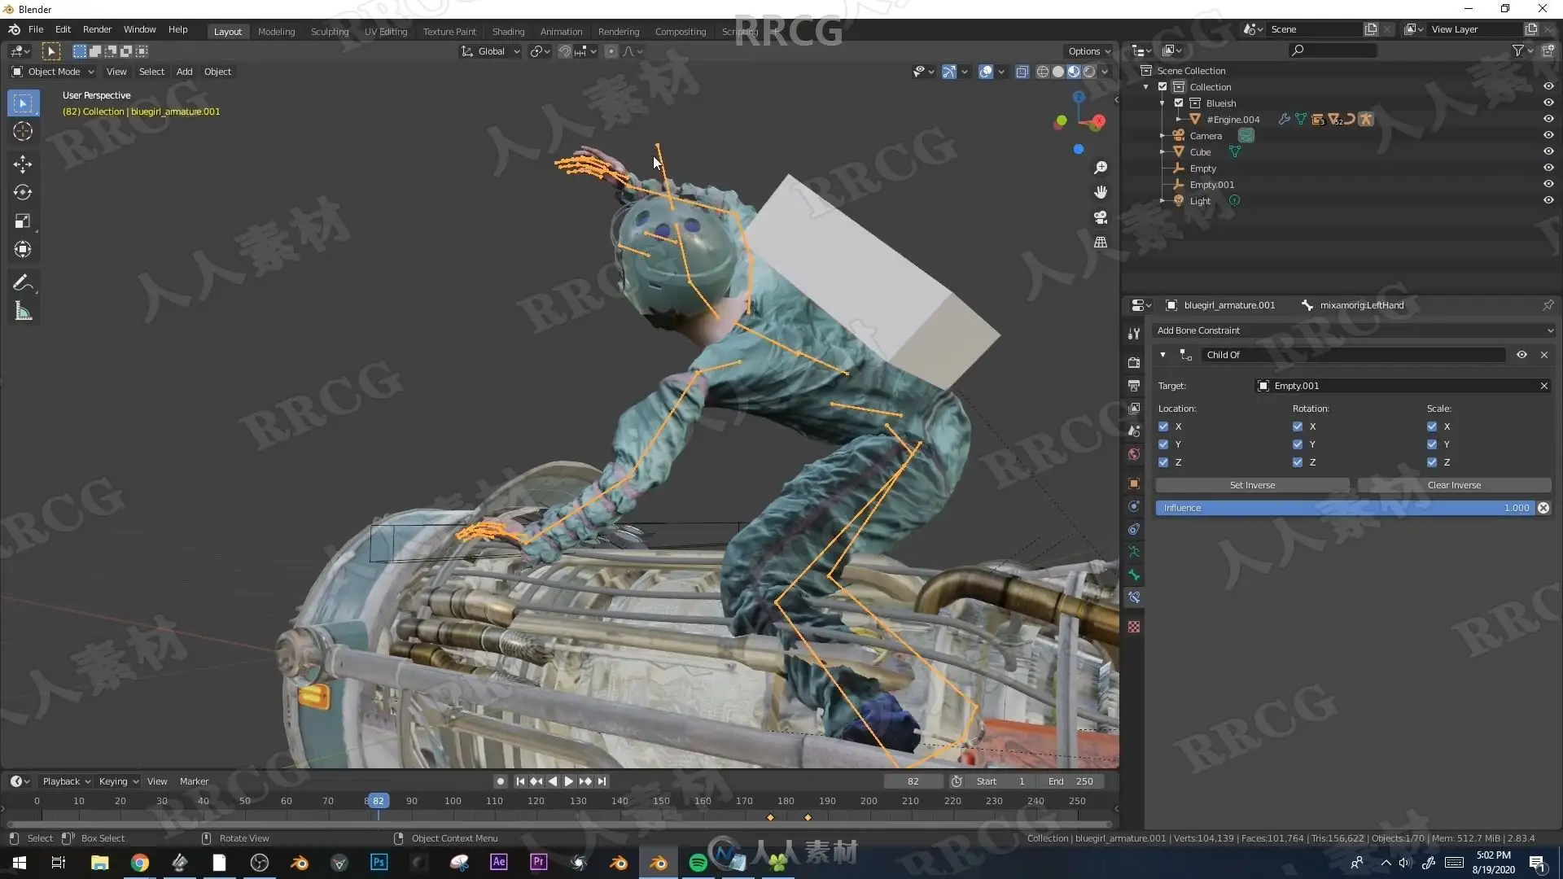The image size is (1563, 879).
Task: Adjust the Influence slider
Action: coord(1343,508)
